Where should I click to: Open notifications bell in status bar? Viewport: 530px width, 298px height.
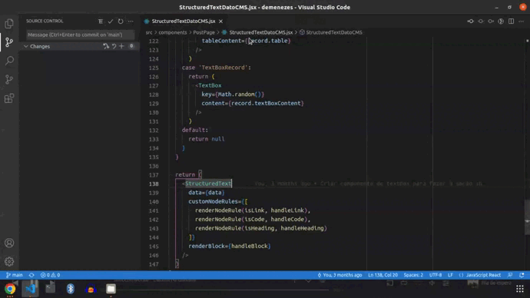click(522, 275)
